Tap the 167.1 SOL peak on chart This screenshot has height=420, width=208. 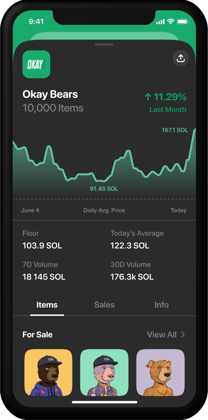175,130
